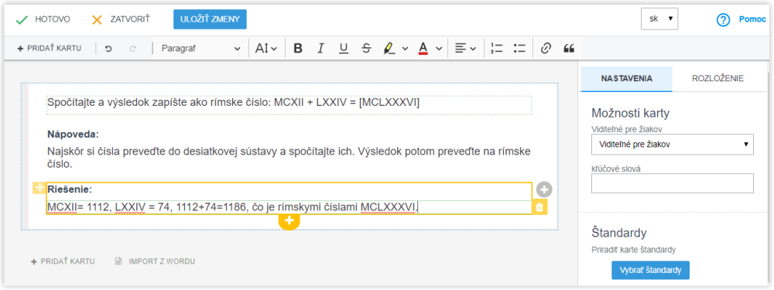The width and height of the screenshot is (774, 290).
Task: Toggle bold formatting
Action: coord(298,48)
